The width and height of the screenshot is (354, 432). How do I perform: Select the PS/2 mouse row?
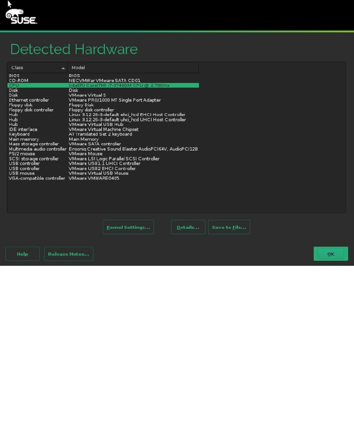point(103,154)
